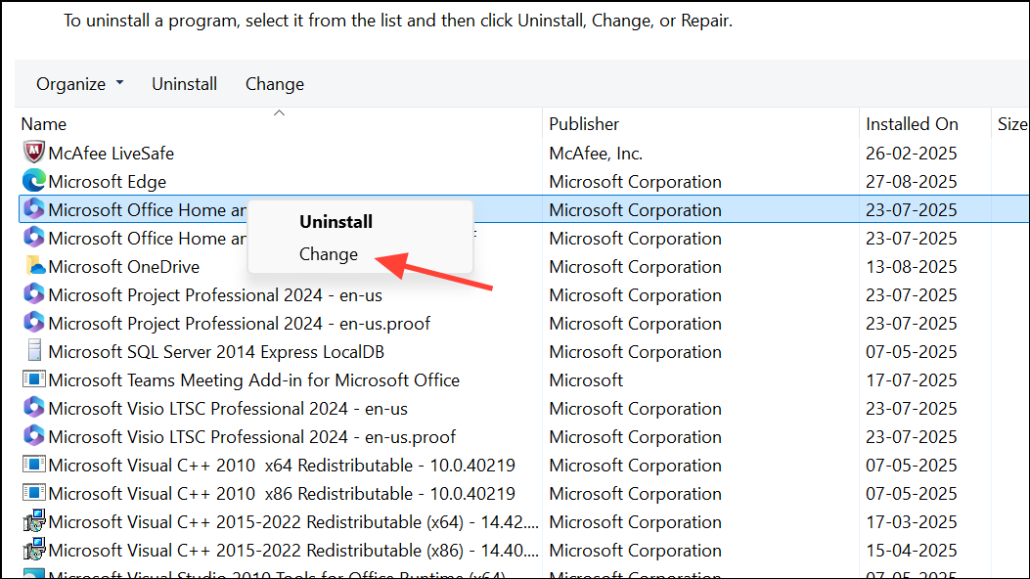
Task: Select Uninstall from the context menu
Action: point(336,221)
